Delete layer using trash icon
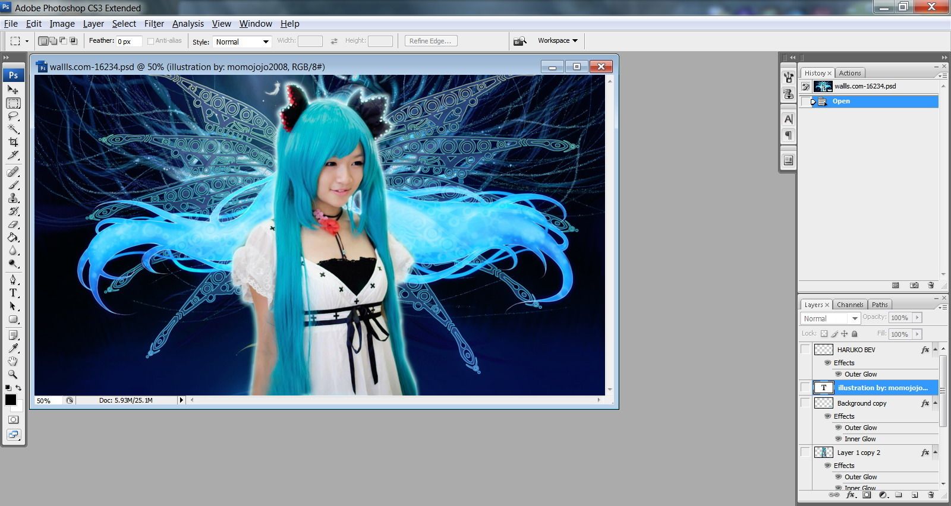Viewport: 951px width, 506px height. pyautogui.click(x=931, y=495)
